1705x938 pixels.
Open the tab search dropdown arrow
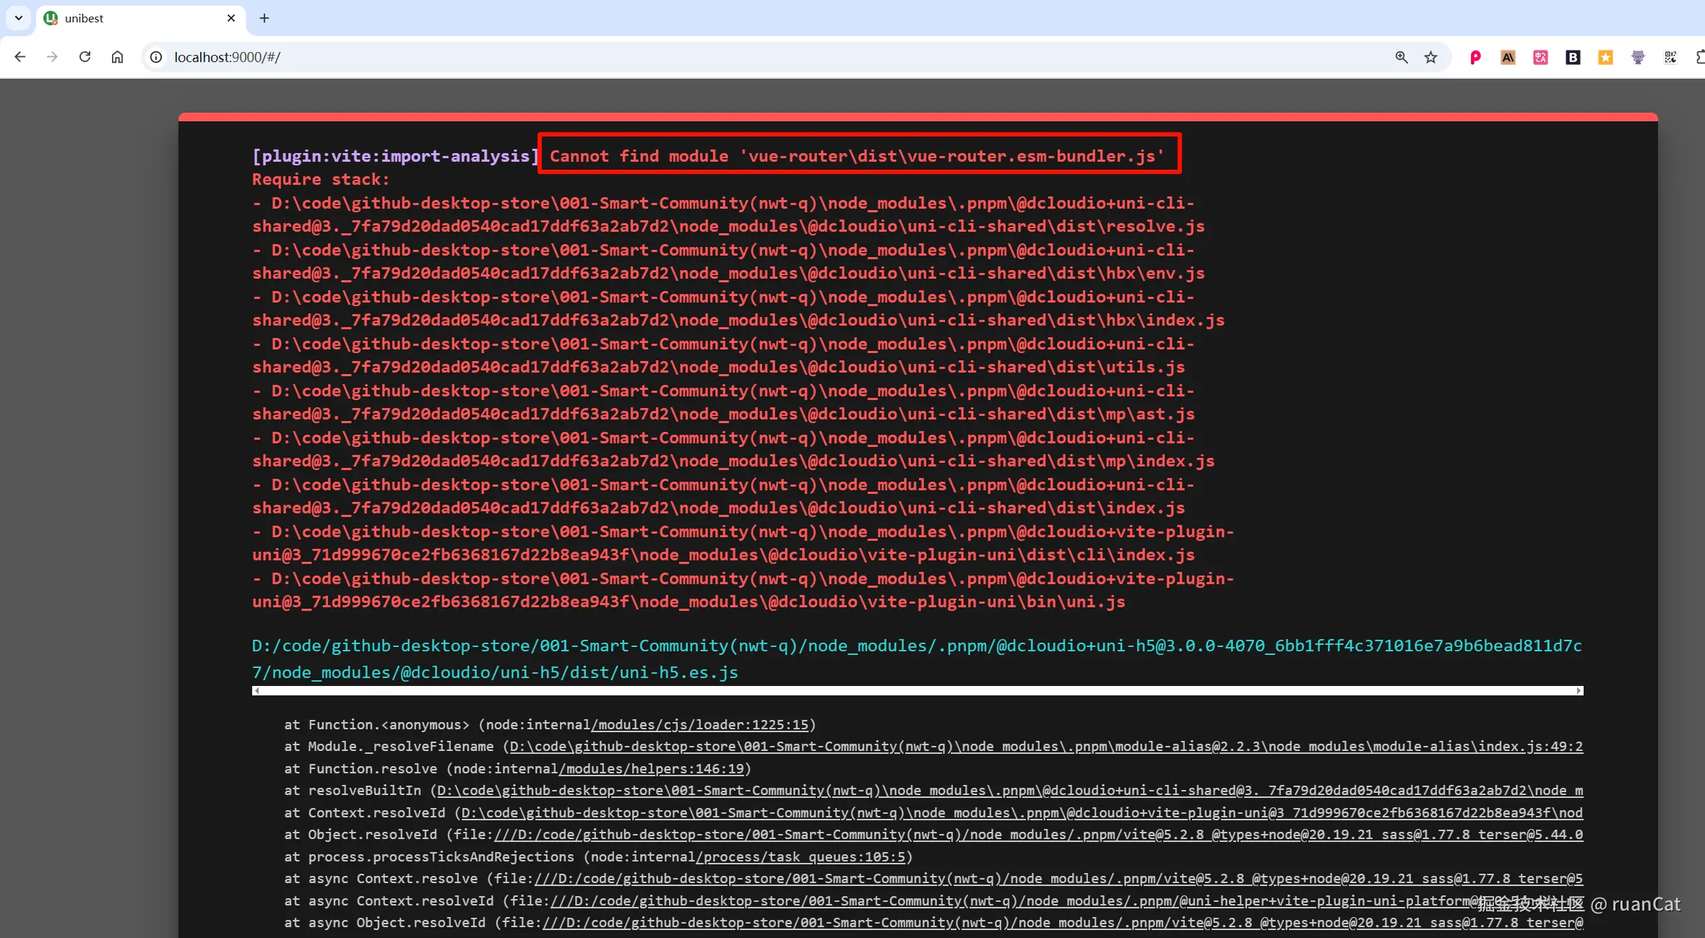click(19, 18)
